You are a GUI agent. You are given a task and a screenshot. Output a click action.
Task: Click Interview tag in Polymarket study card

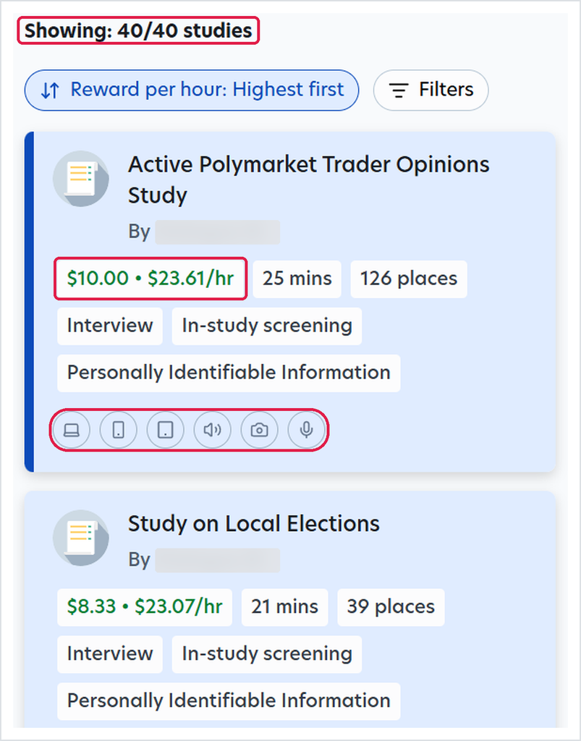[110, 326]
